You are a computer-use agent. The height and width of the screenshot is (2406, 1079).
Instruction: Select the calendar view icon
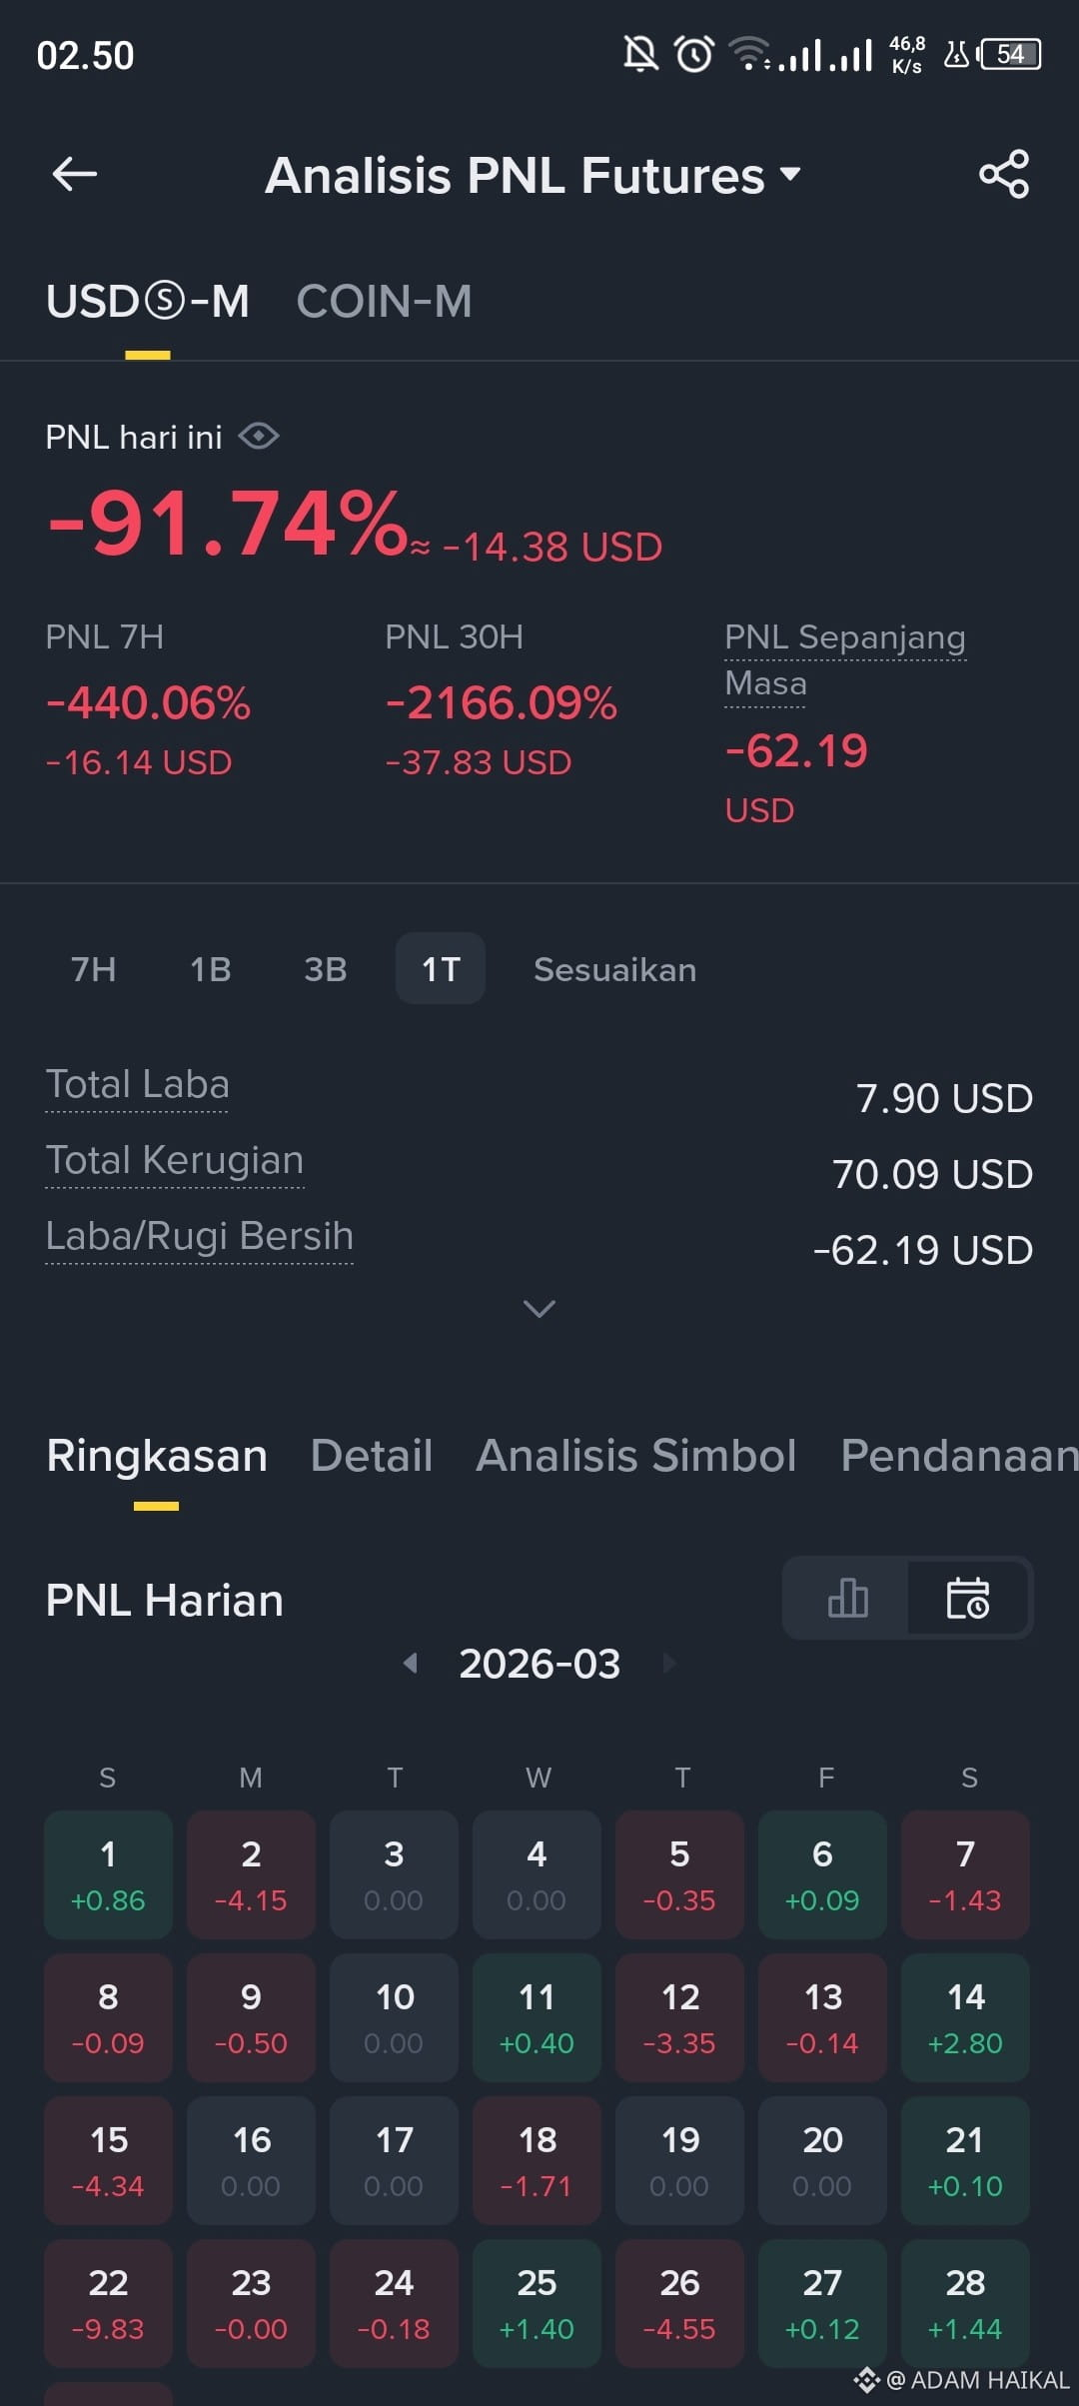[x=968, y=1598]
